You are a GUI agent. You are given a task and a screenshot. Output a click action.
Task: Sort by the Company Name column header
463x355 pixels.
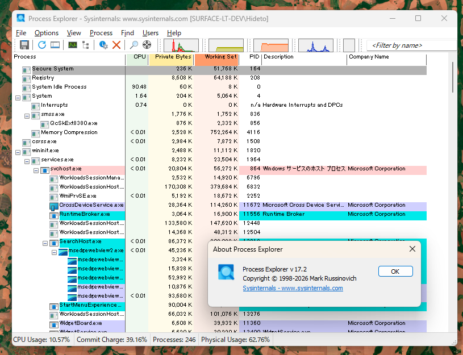click(x=387, y=59)
